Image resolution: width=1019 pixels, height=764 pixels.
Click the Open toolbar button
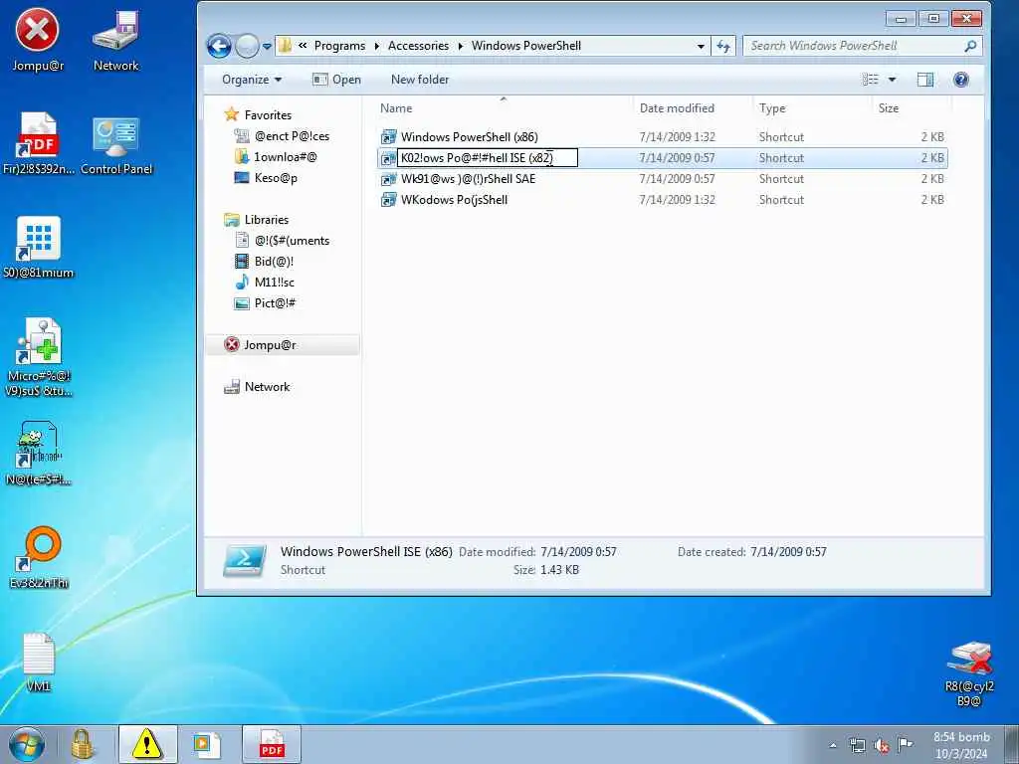(336, 80)
